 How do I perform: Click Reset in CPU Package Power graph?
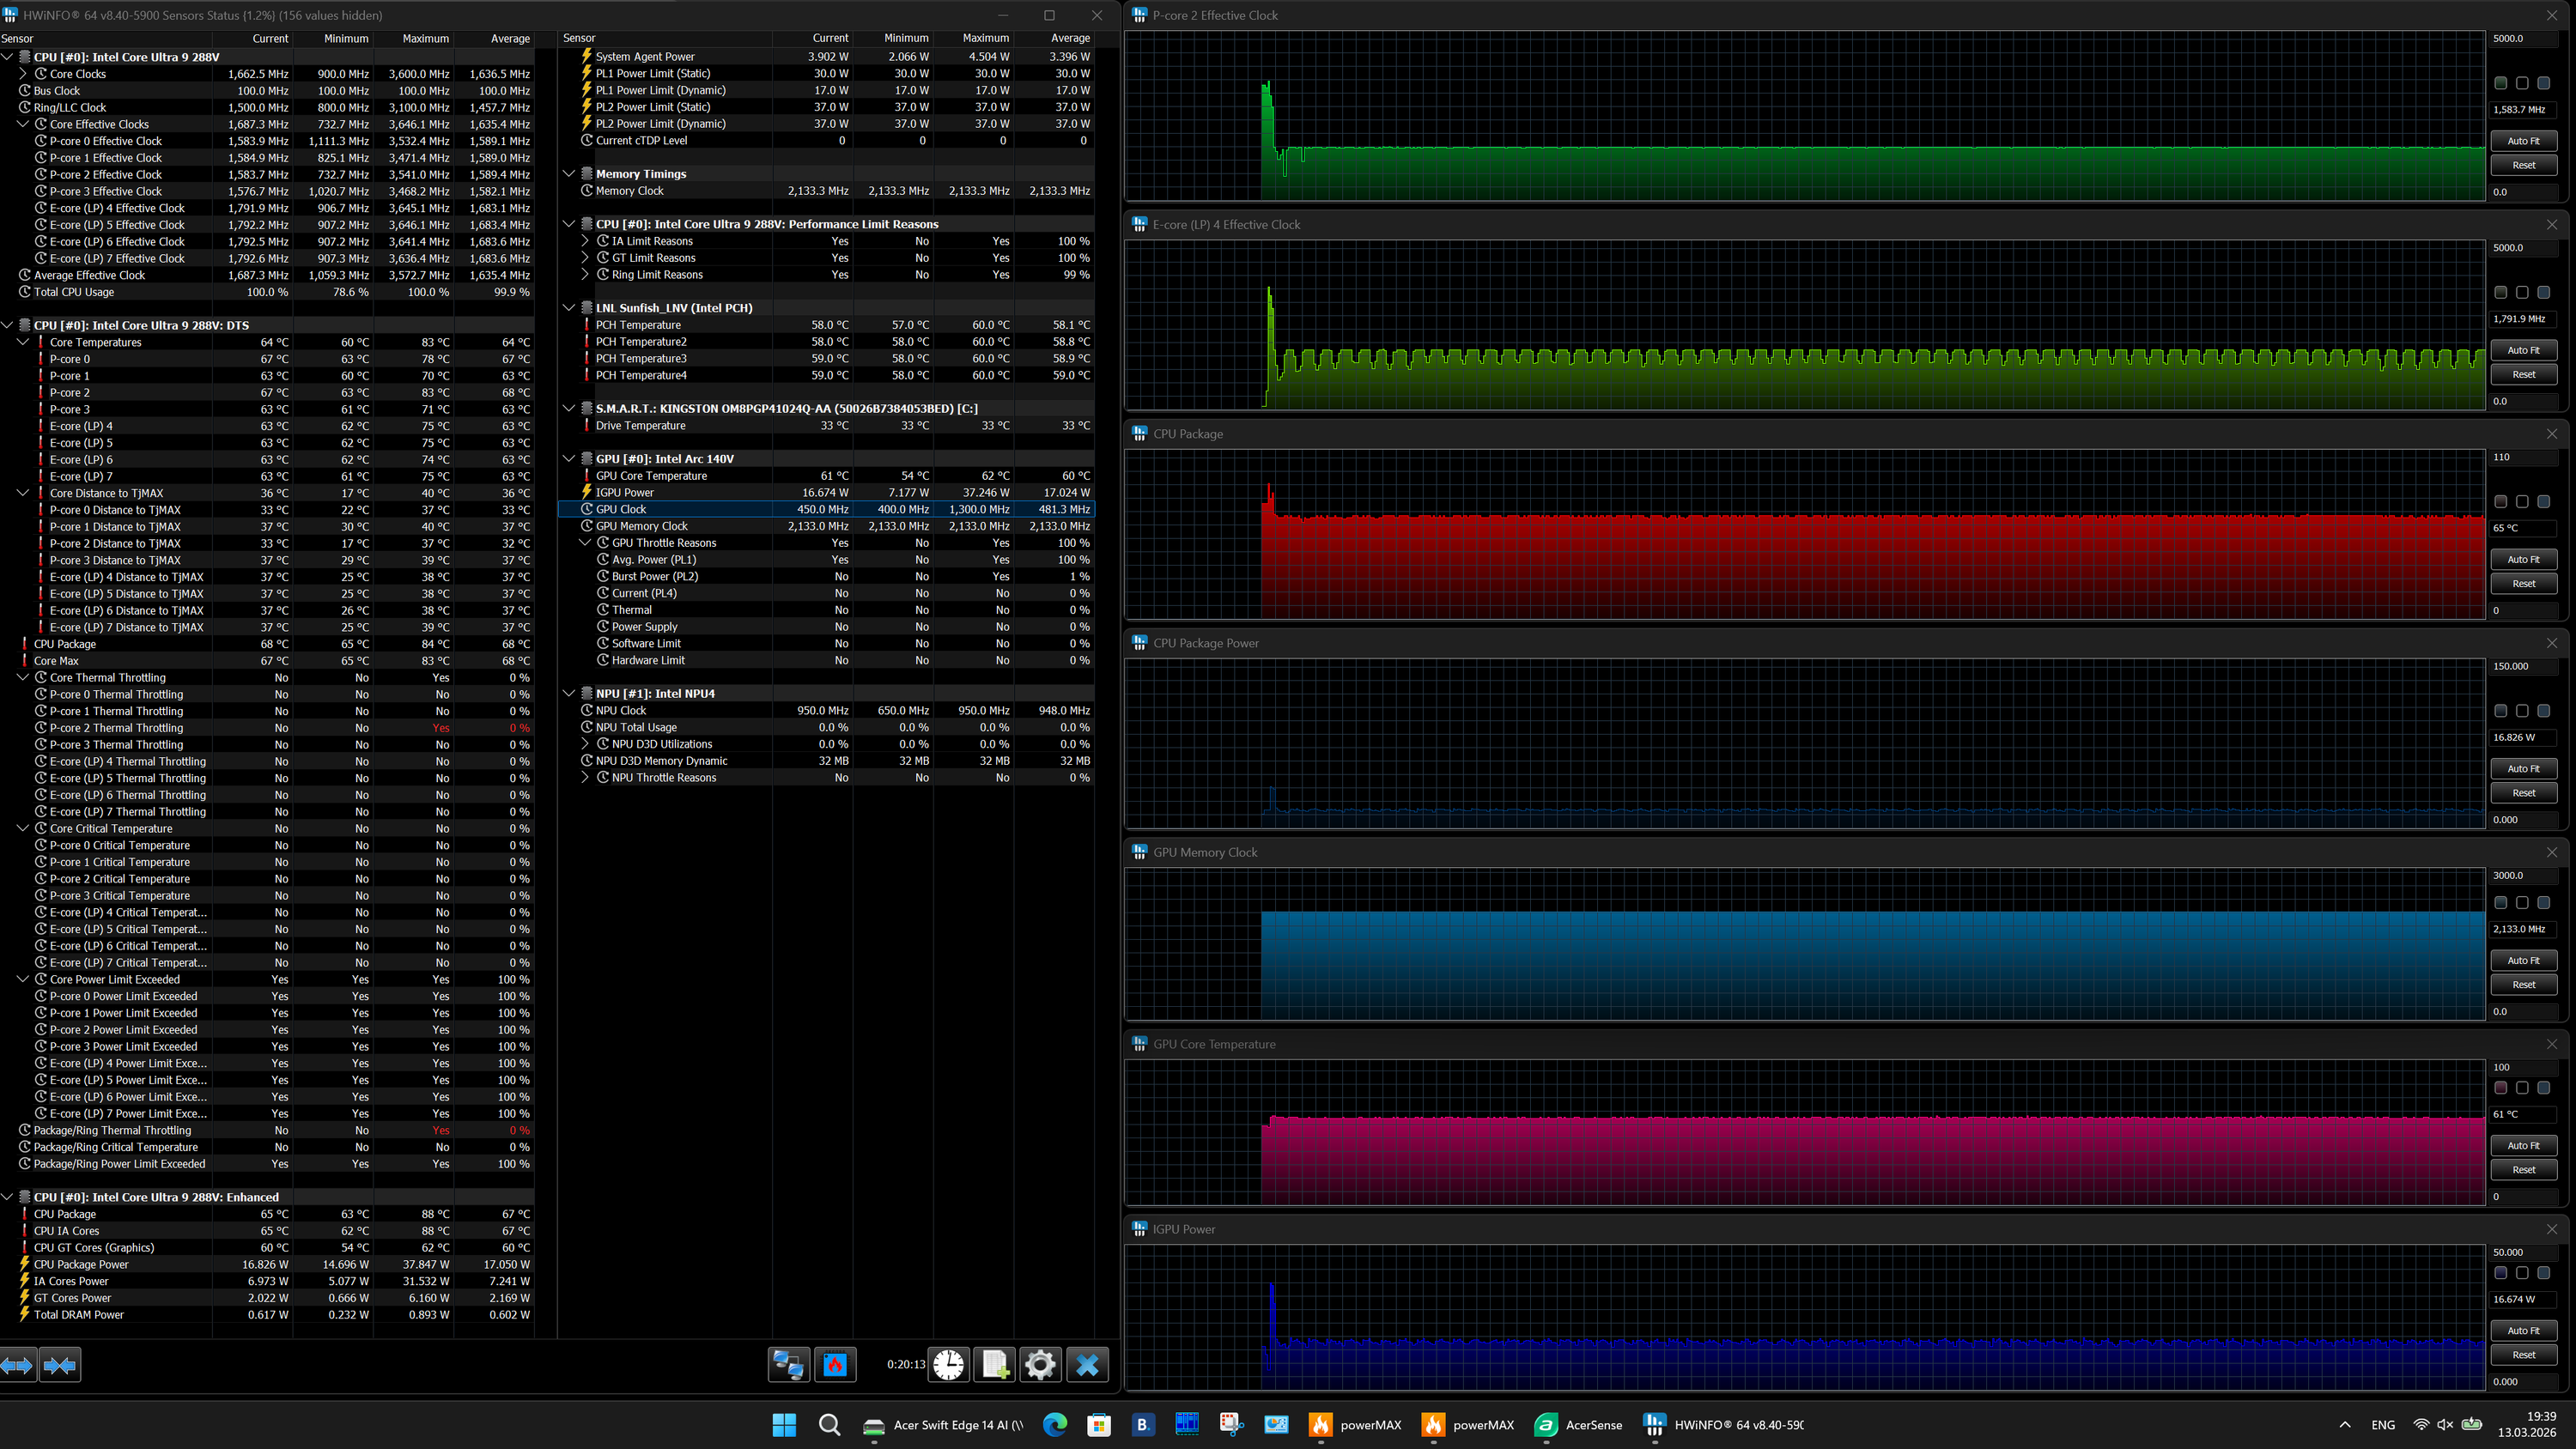point(2523,793)
